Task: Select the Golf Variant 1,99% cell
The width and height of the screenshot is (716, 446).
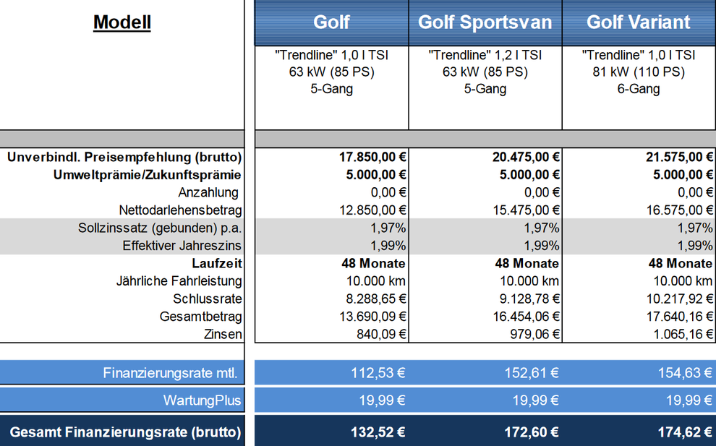Action: tap(695, 246)
